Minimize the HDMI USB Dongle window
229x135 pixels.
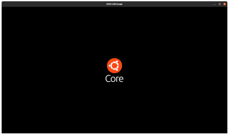[215, 4]
